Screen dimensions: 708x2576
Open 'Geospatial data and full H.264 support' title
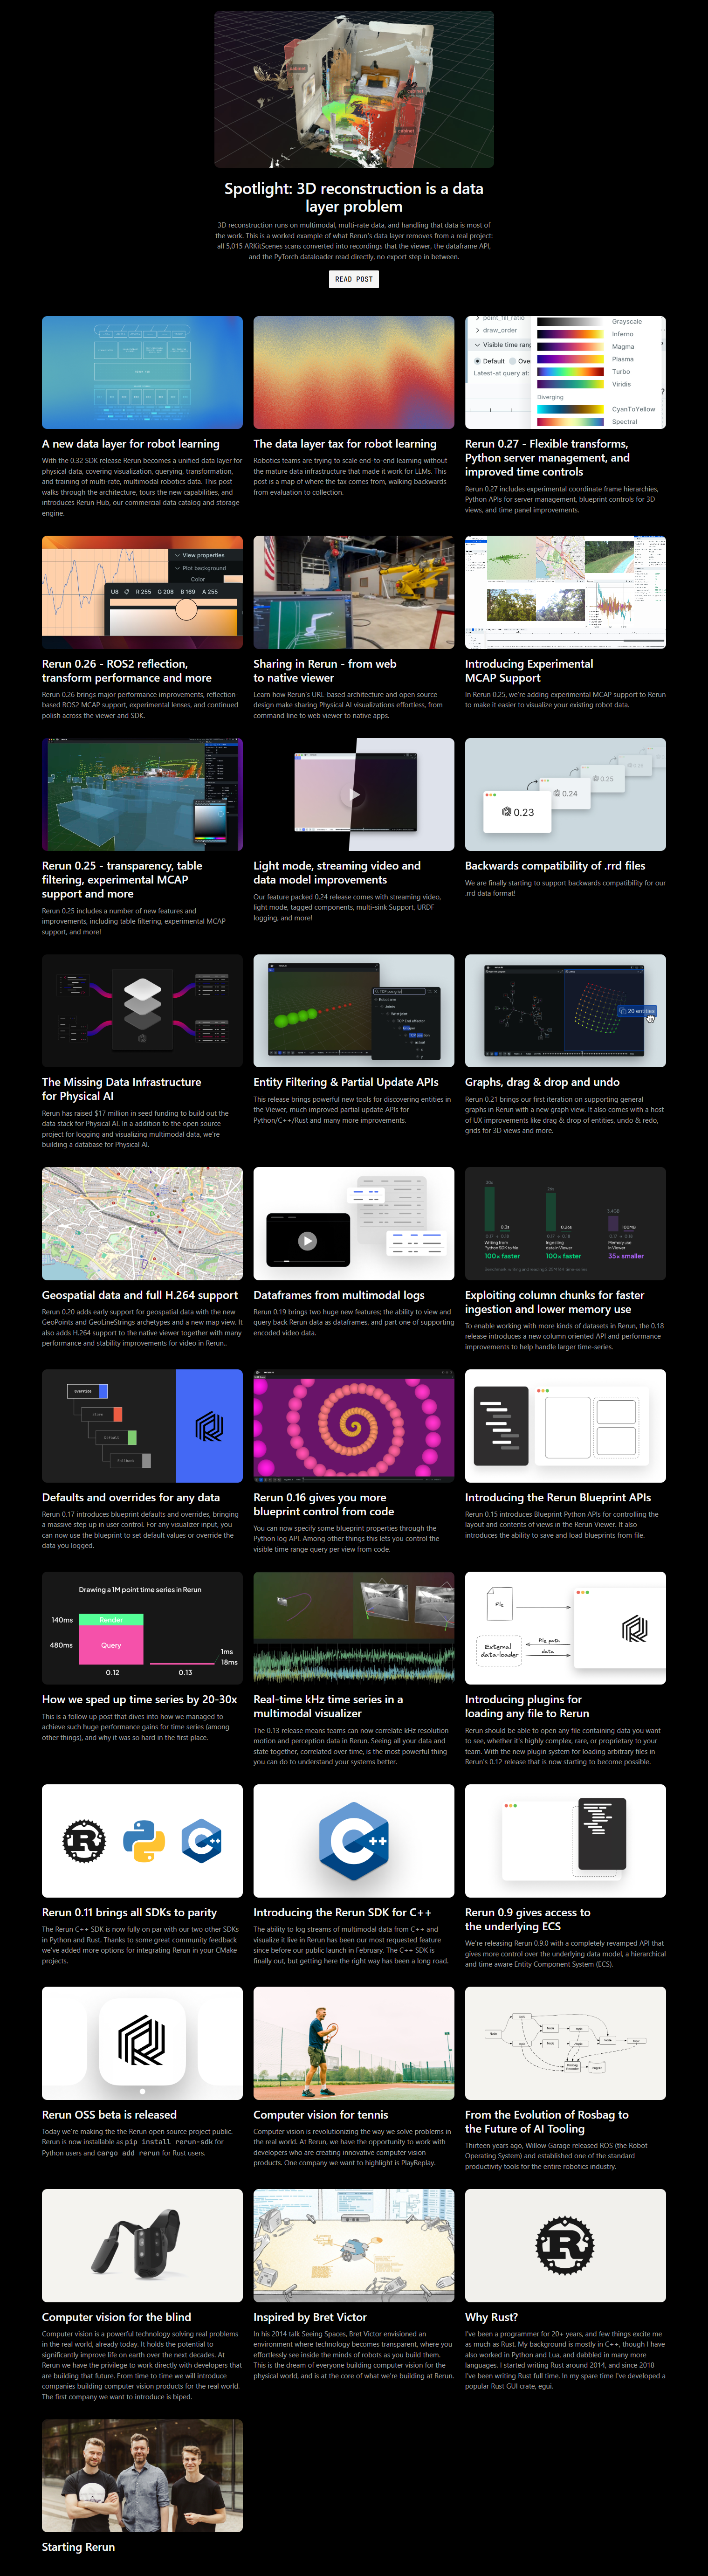[140, 1295]
